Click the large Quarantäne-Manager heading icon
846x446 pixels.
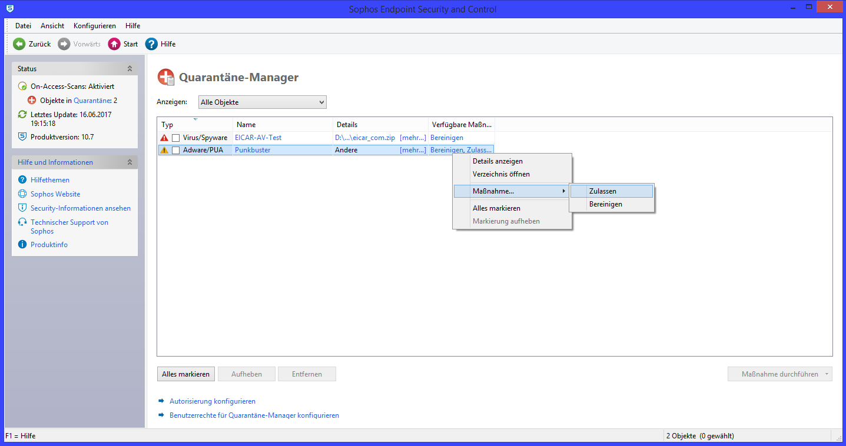[x=166, y=77]
